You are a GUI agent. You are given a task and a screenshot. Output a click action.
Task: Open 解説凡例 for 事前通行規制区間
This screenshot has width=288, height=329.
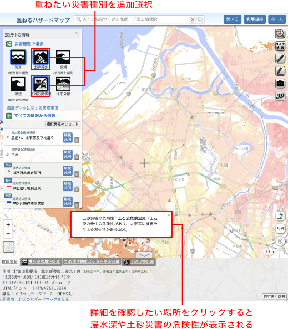(68, 186)
